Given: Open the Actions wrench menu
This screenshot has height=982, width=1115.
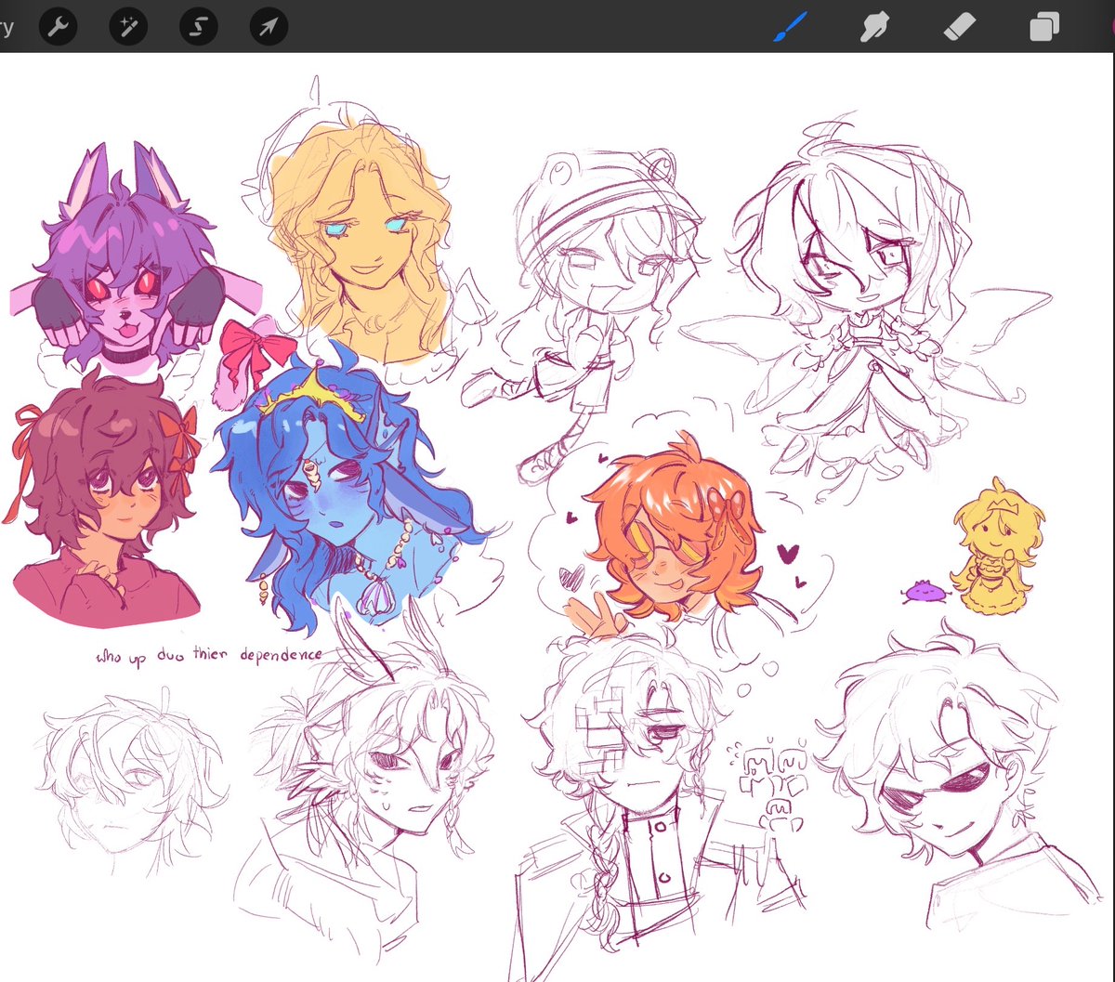Looking at the screenshot, I should click(57, 27).
